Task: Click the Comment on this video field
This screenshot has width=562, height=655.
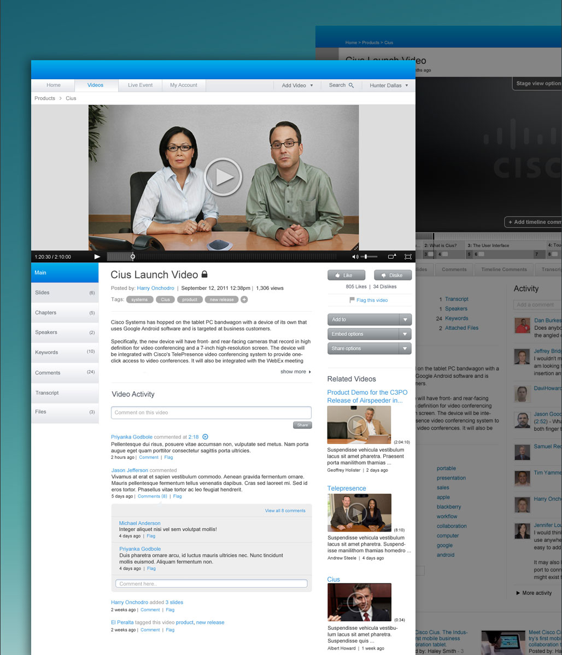Action: (x=211, y=412)
